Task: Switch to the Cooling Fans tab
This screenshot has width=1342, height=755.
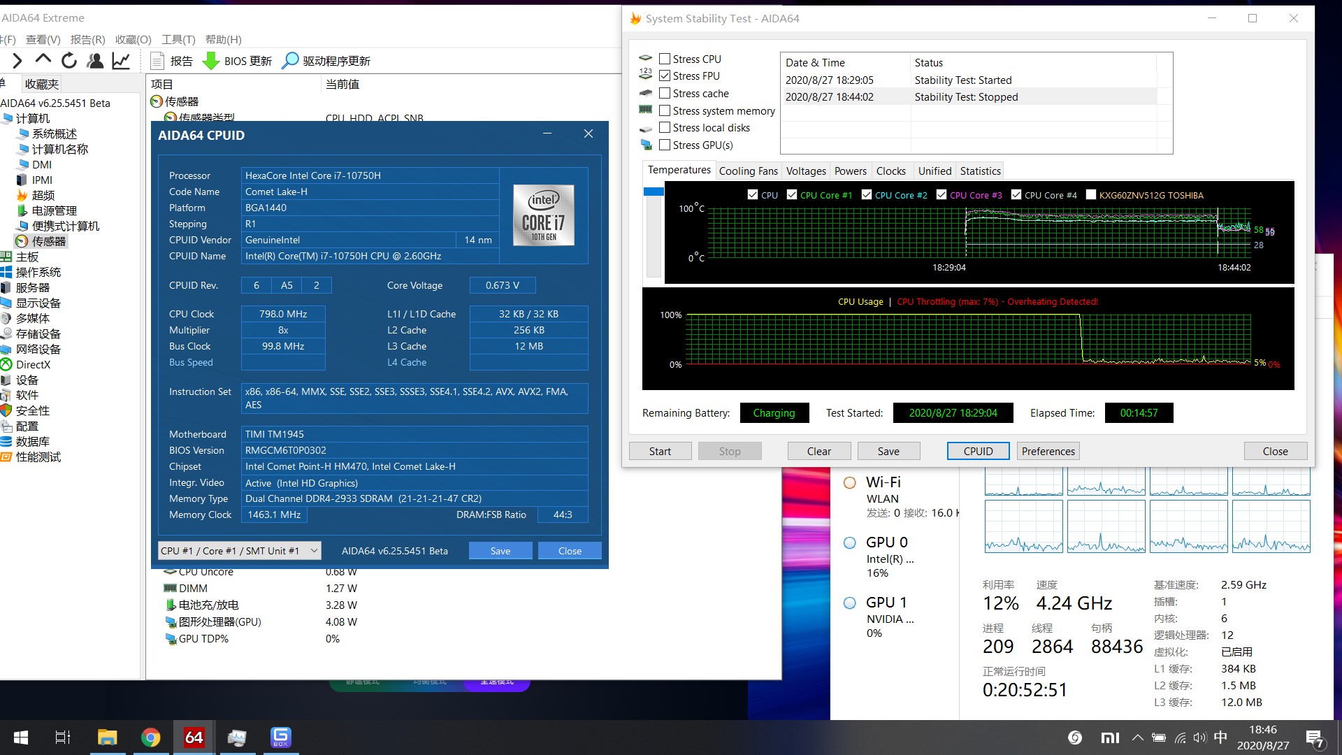Action: pos(748,171)
